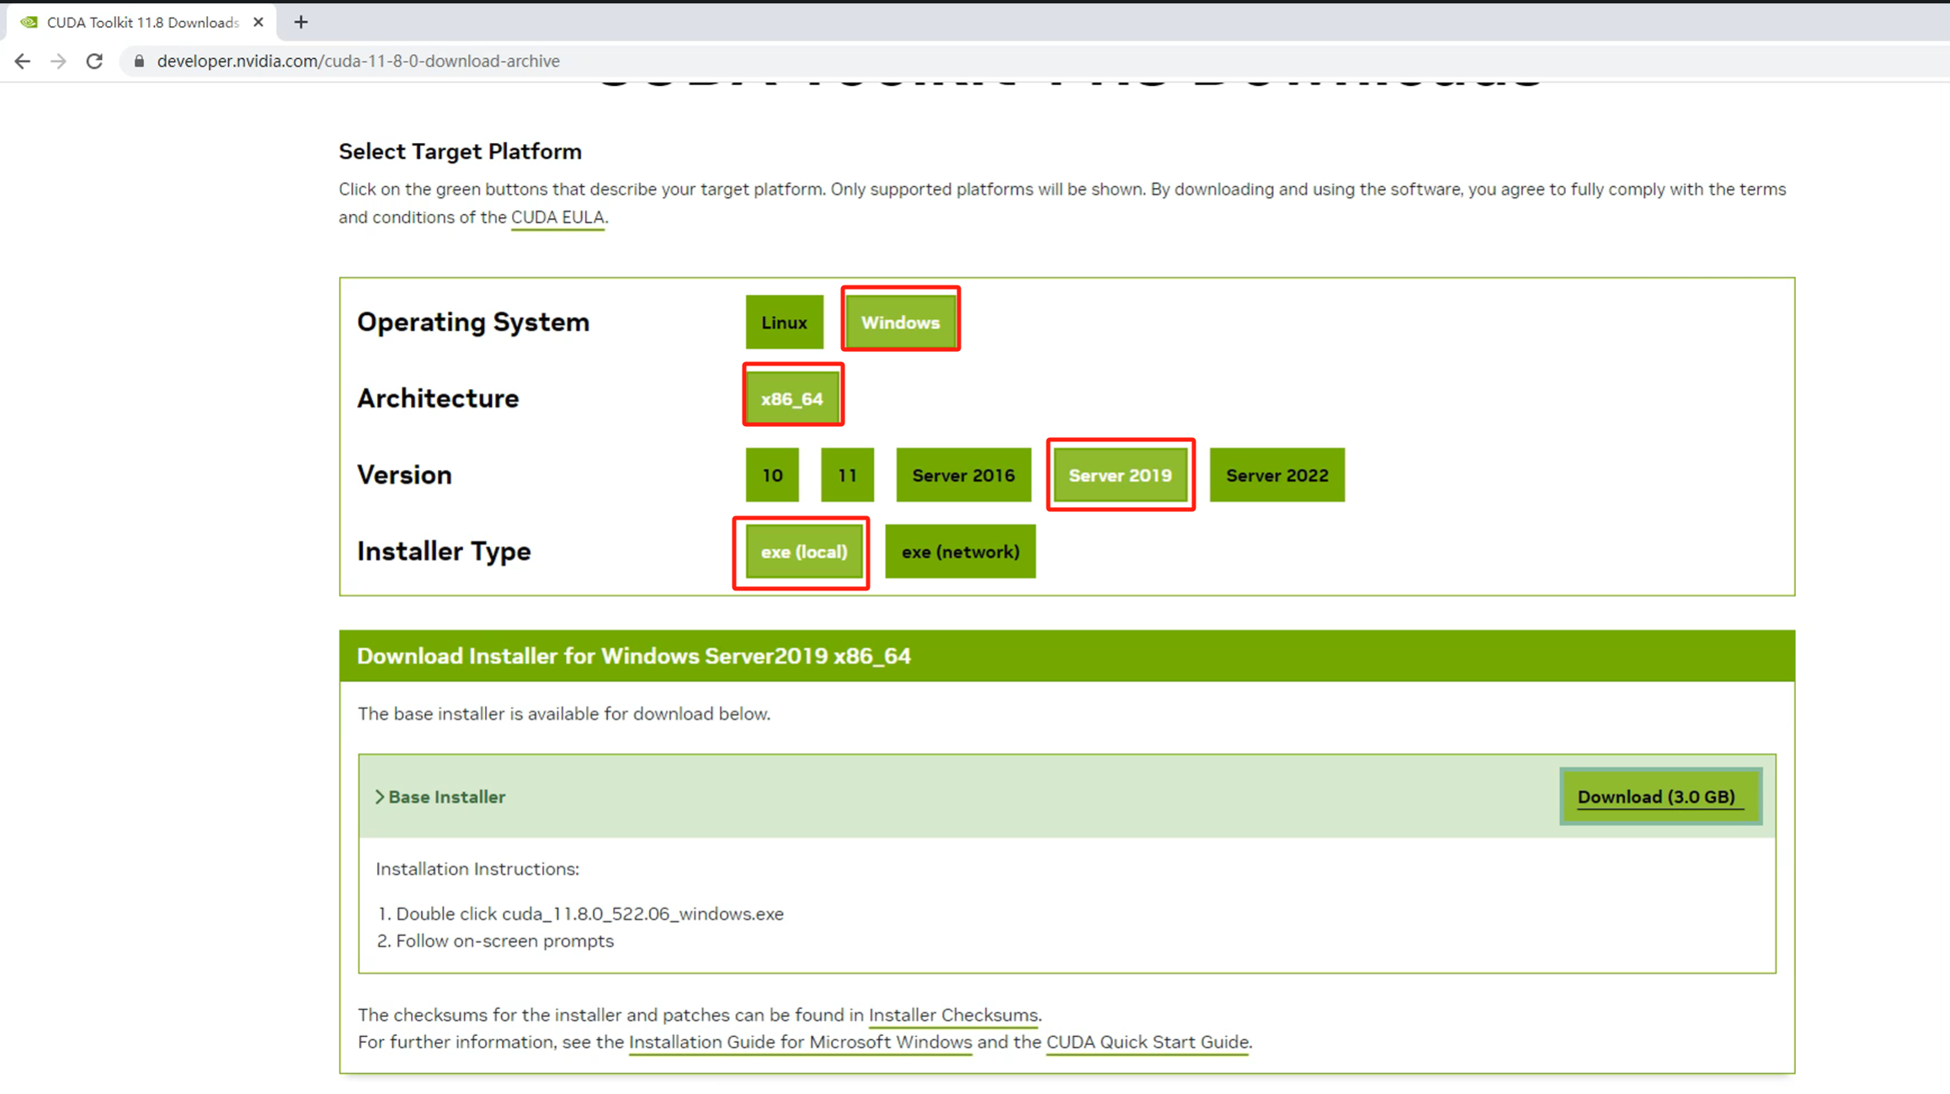Download the 3.0 GB base installer
This screenshot has height=1094, width=1950.
pos(1660,797)
